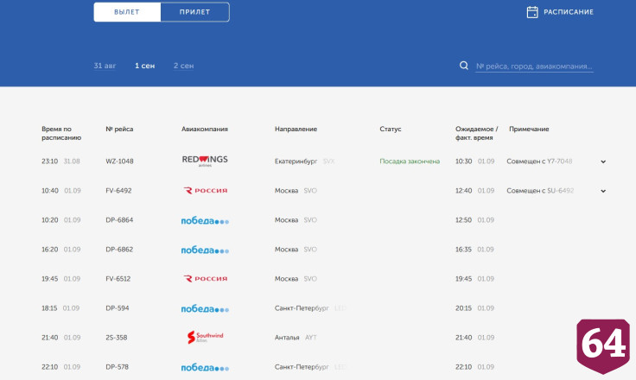Click the № рейса column header

click(x=119, y=129)
